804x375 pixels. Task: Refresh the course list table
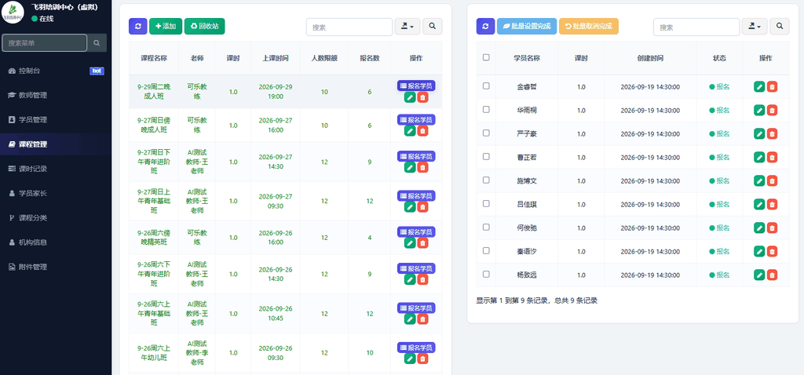(x=138, y=26)
